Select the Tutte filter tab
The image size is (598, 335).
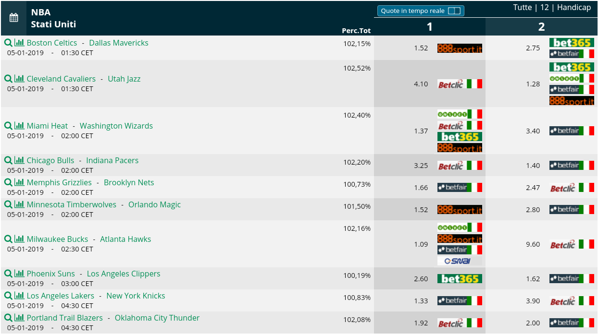coord(523,7)
